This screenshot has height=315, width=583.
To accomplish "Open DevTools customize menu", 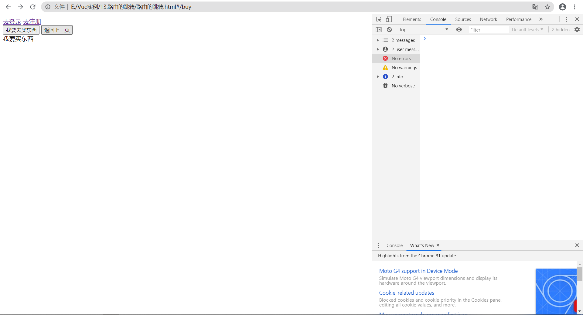I will point(566,19).
